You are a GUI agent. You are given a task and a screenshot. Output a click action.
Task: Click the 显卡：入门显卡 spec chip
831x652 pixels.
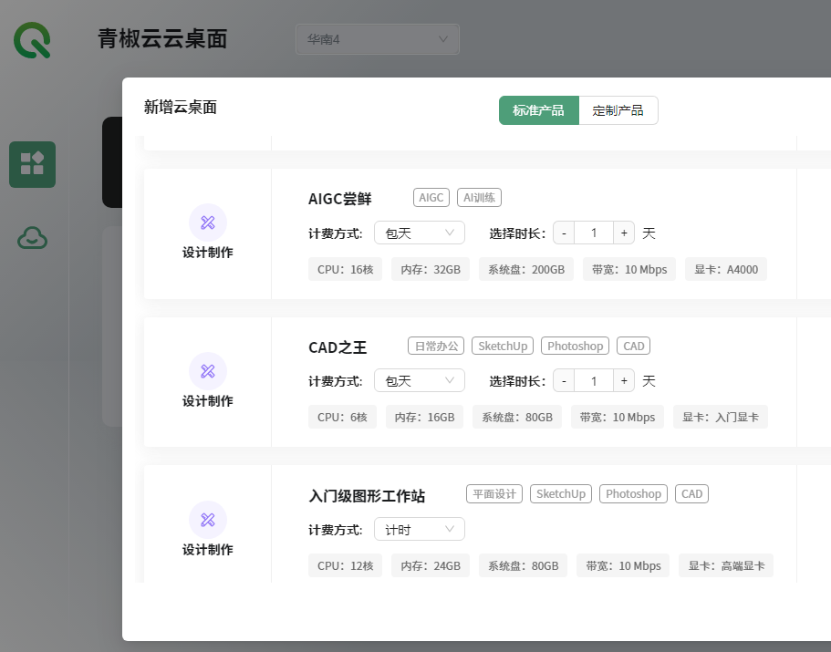[x=721, y=418]
